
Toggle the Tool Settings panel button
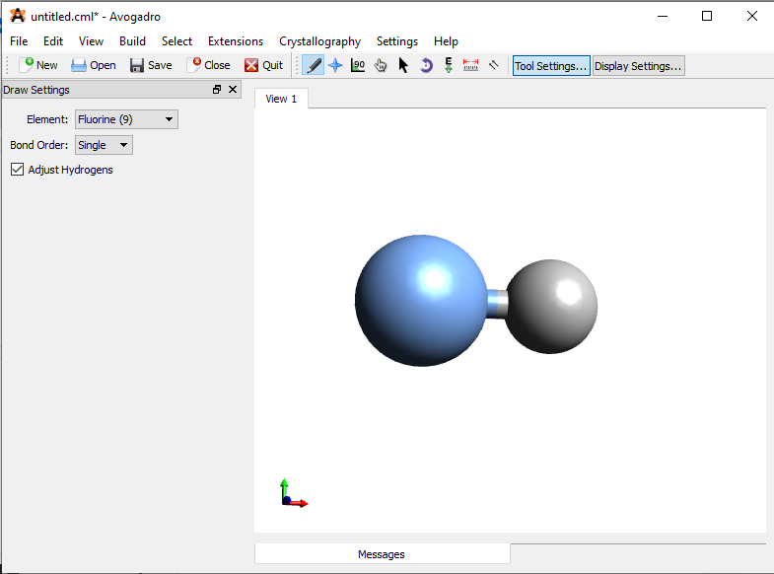pyautogui.click(x=551, y=66)
